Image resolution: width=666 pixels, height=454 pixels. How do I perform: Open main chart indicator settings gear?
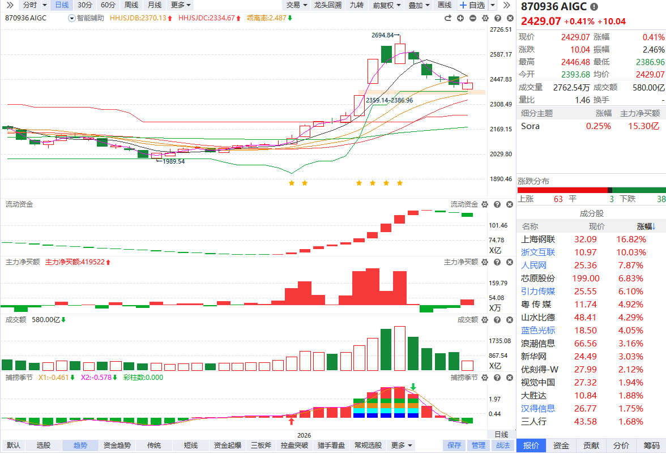[x=485, y=18]
